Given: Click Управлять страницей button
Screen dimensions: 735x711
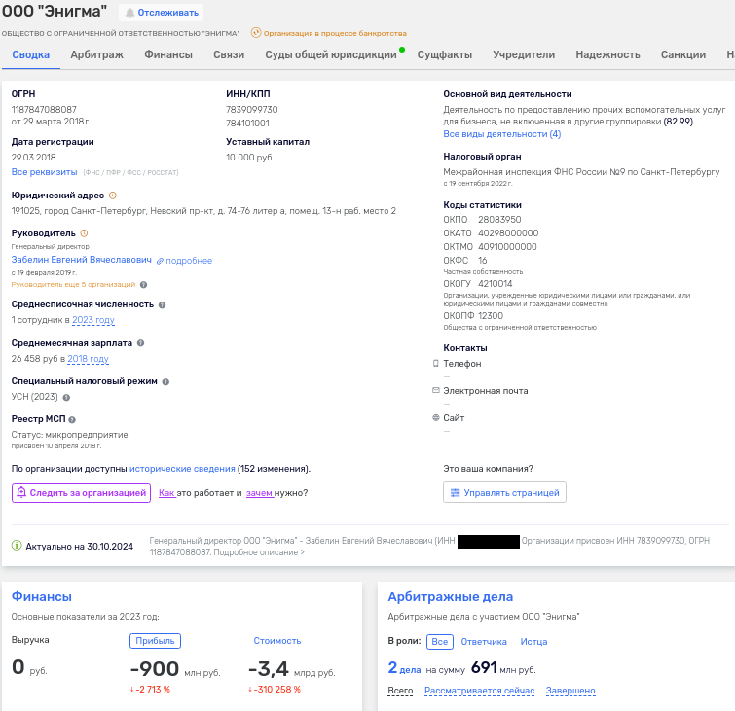Looking at the screenshot, I should (504, 493).
